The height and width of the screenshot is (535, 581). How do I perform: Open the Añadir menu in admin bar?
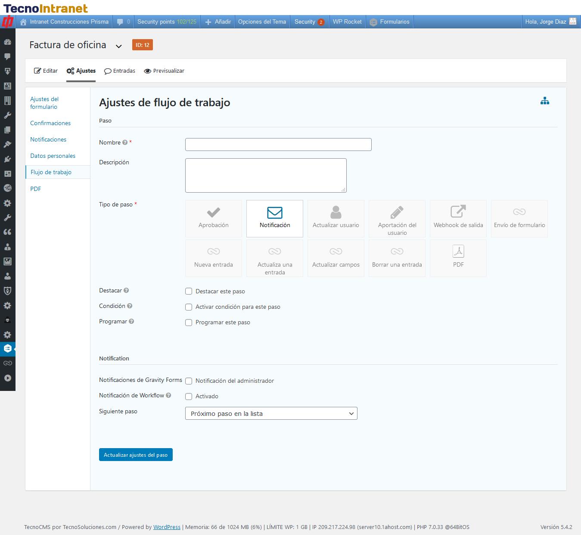(218, 22)
